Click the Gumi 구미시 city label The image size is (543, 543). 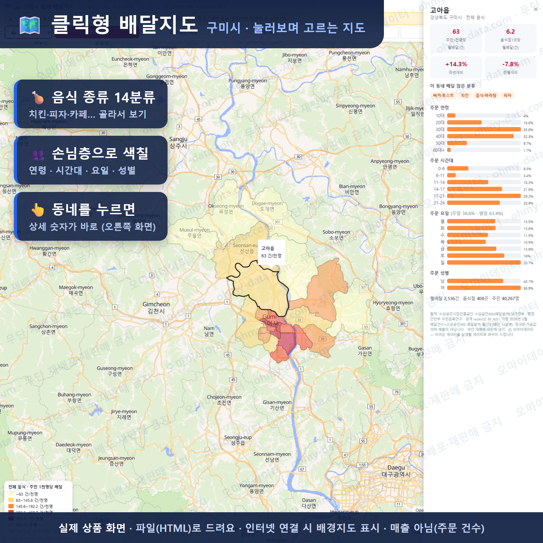coord(270,320)
